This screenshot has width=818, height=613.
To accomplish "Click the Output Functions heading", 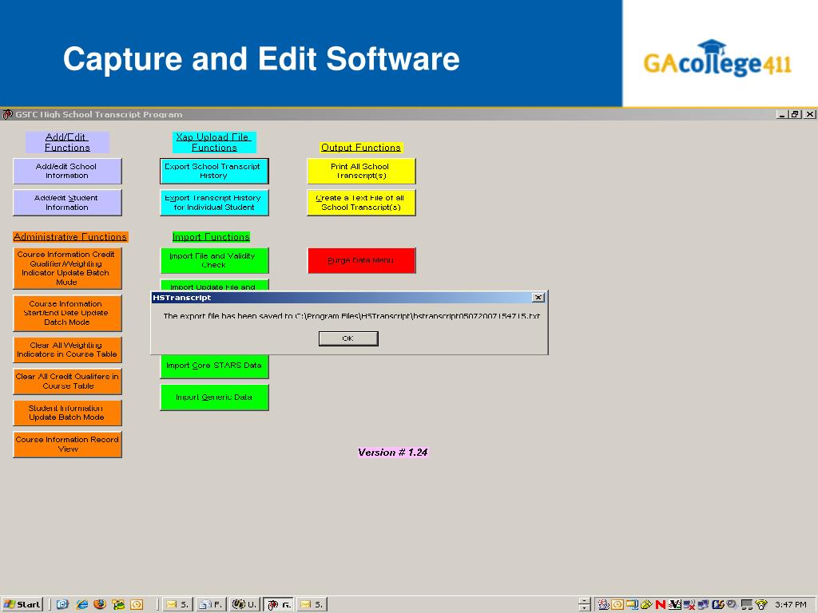I will 361,148.
